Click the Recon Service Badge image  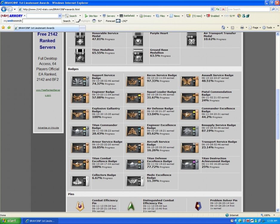pyautogui.click(x=135, y=81)
